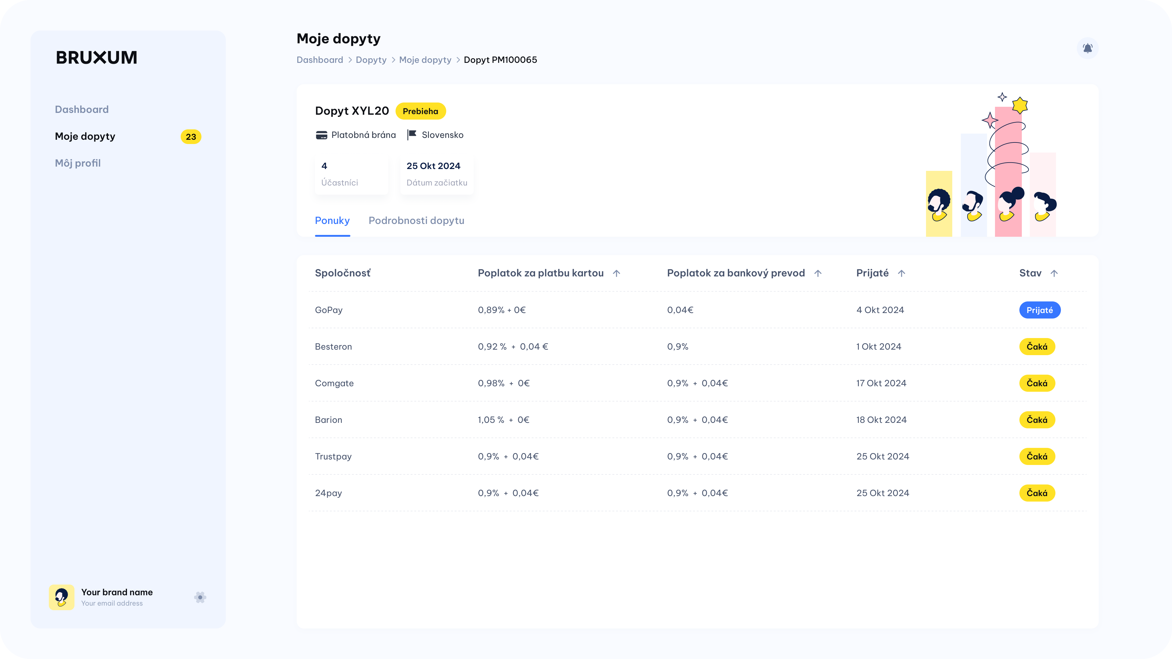The height and width of the screenshot is (659, 1172).
Task: Select Moje dopyty in the sidebar
Action: point(85,136)
